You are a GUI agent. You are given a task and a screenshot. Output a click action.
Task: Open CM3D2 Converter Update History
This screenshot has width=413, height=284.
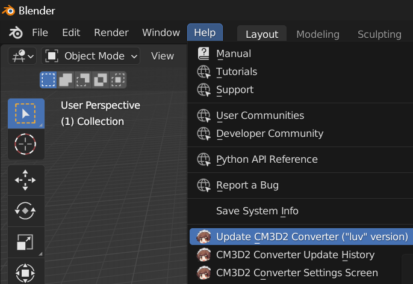[x=301, y=255]
